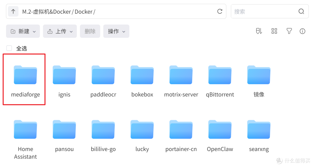
Task: Click the Home Assistant folder name
Action: point(25,153)
